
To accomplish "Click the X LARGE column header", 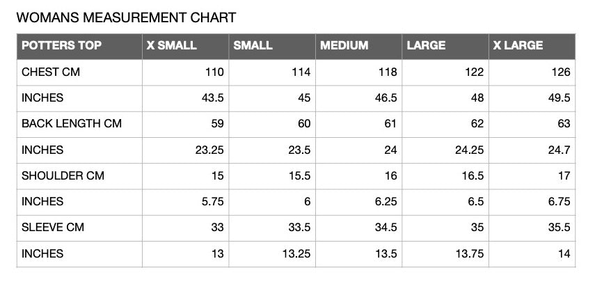I will point(532,46).
